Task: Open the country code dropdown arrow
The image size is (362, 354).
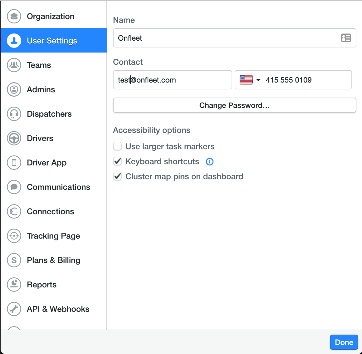Action: point(258,80)
